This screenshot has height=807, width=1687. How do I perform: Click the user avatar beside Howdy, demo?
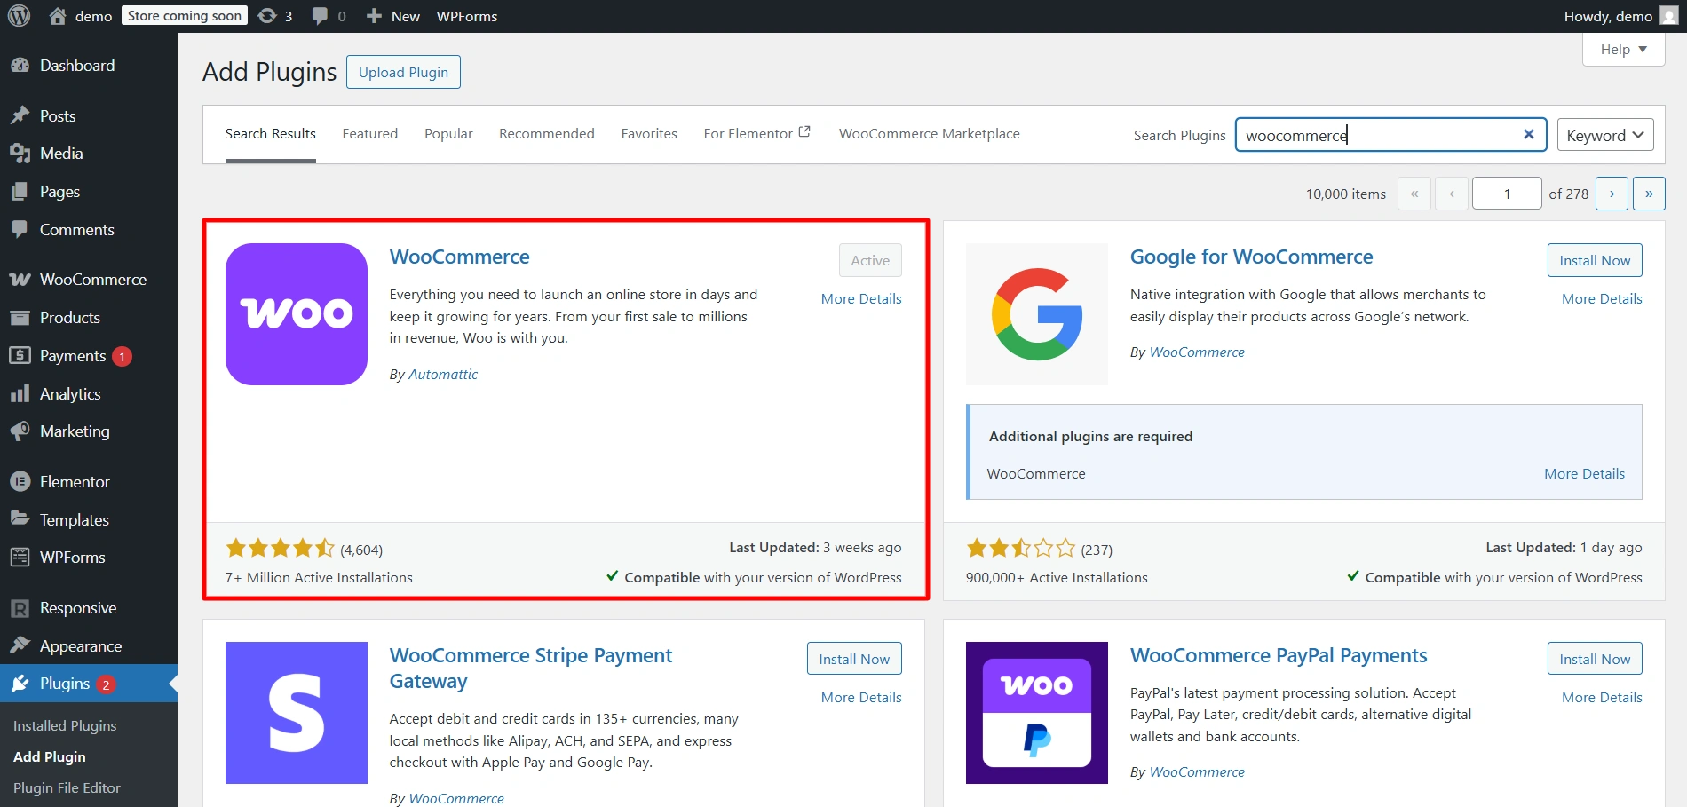pos(1669,16)
